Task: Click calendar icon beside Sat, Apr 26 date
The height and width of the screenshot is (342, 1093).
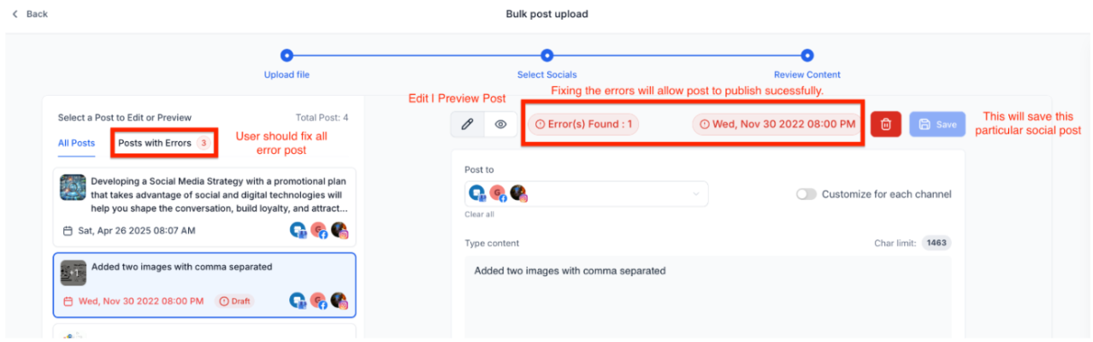Action: click(68, 231)
